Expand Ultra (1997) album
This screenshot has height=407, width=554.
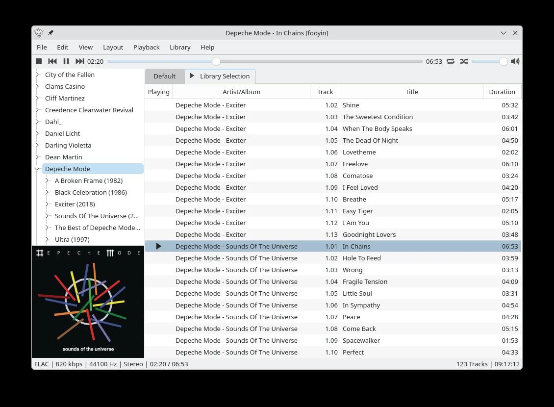tap(47, 239)
